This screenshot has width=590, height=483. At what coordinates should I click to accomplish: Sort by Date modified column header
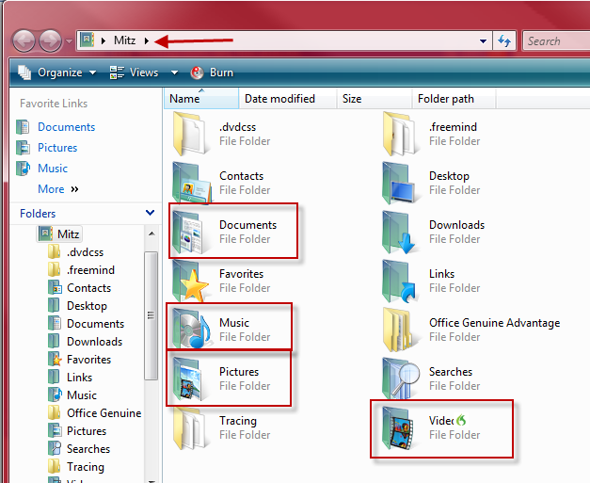[x=288, y=99]
